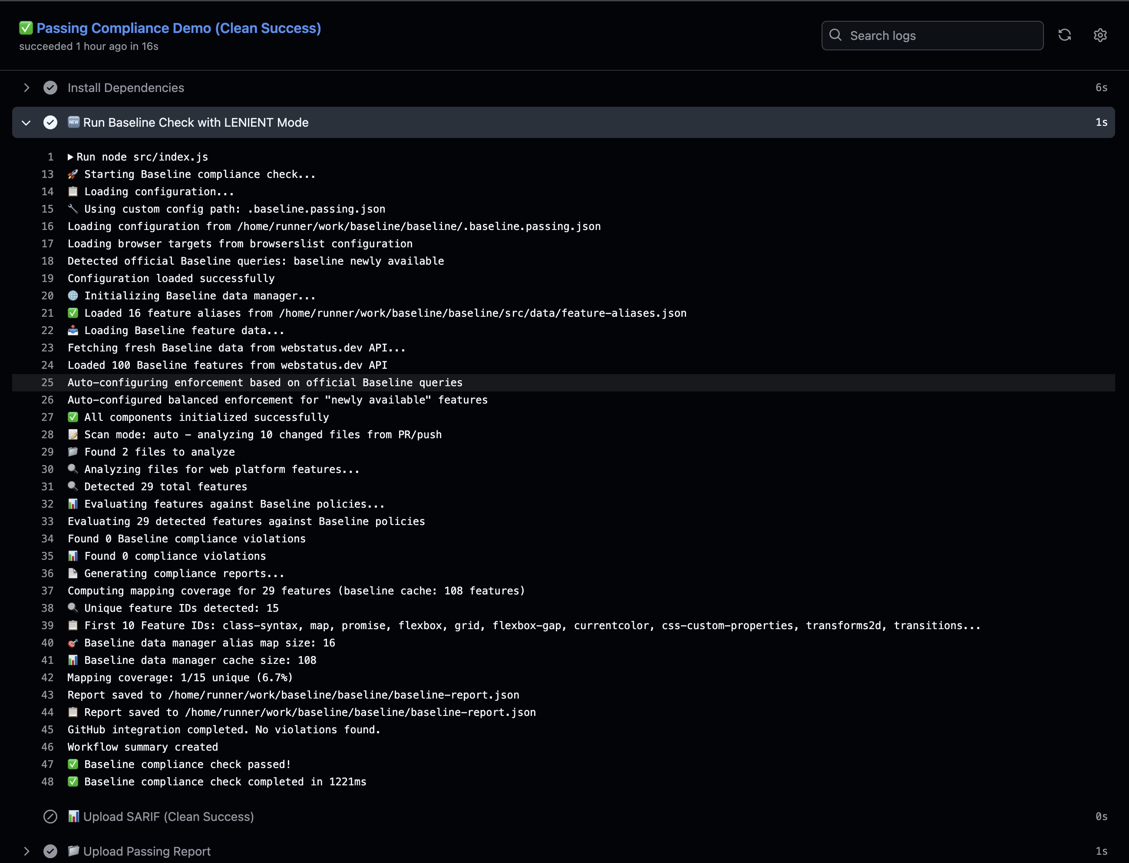Image resolution: width=1129 pixels, height=863 pixels.
Task: Click the refresh logs icon
Action: (1064, 35)
